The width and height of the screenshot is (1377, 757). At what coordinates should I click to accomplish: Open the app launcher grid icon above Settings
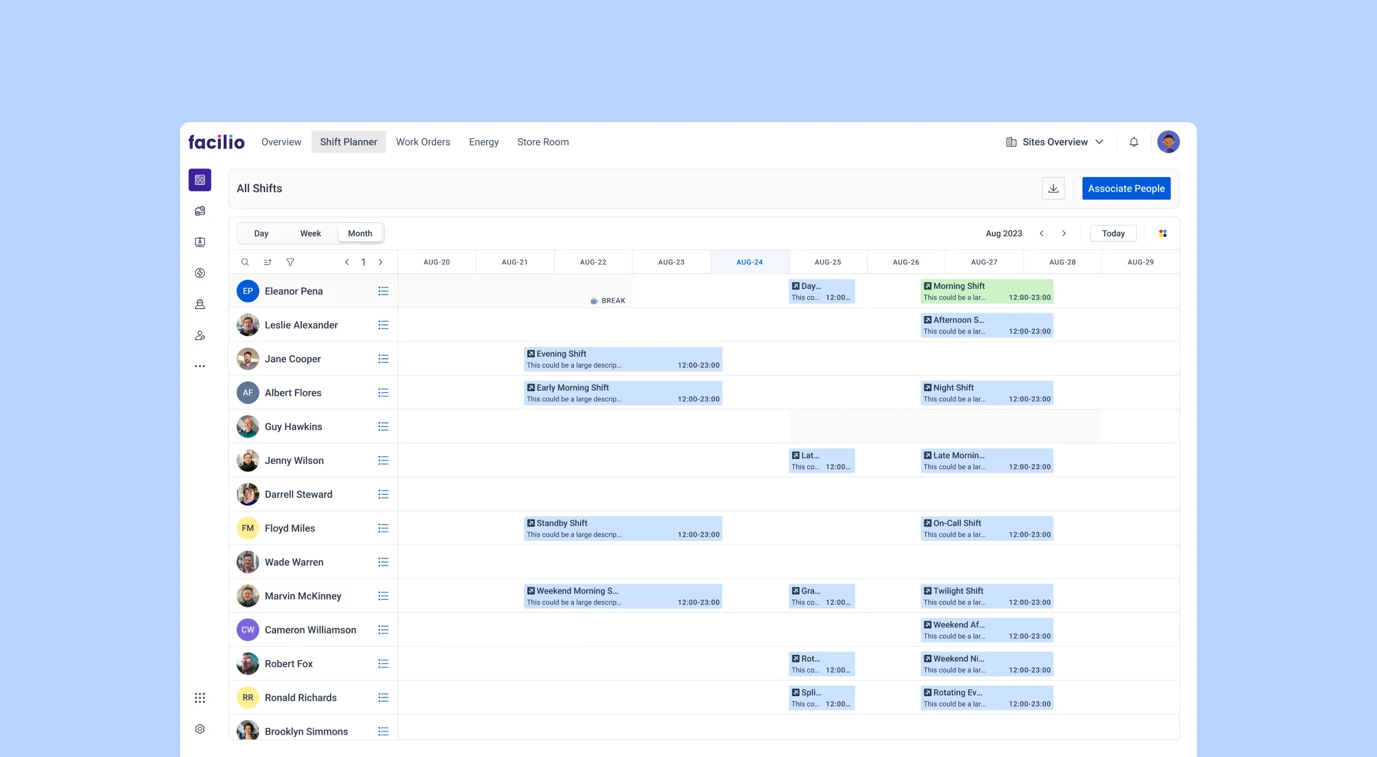pos(200,697)
